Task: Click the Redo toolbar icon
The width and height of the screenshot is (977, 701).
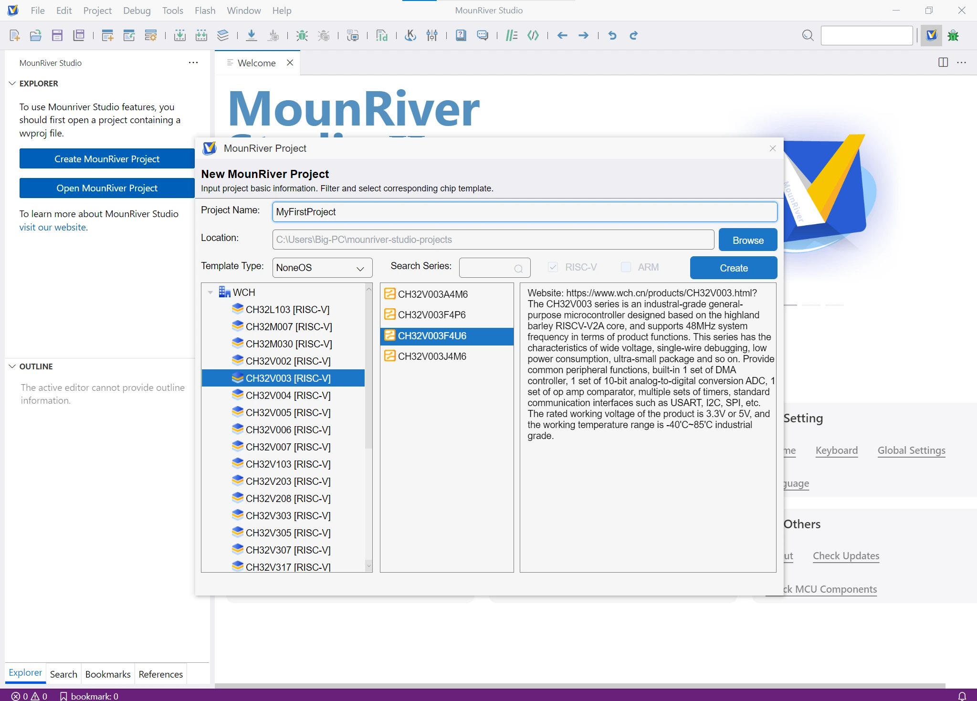Action: (634, 35)
